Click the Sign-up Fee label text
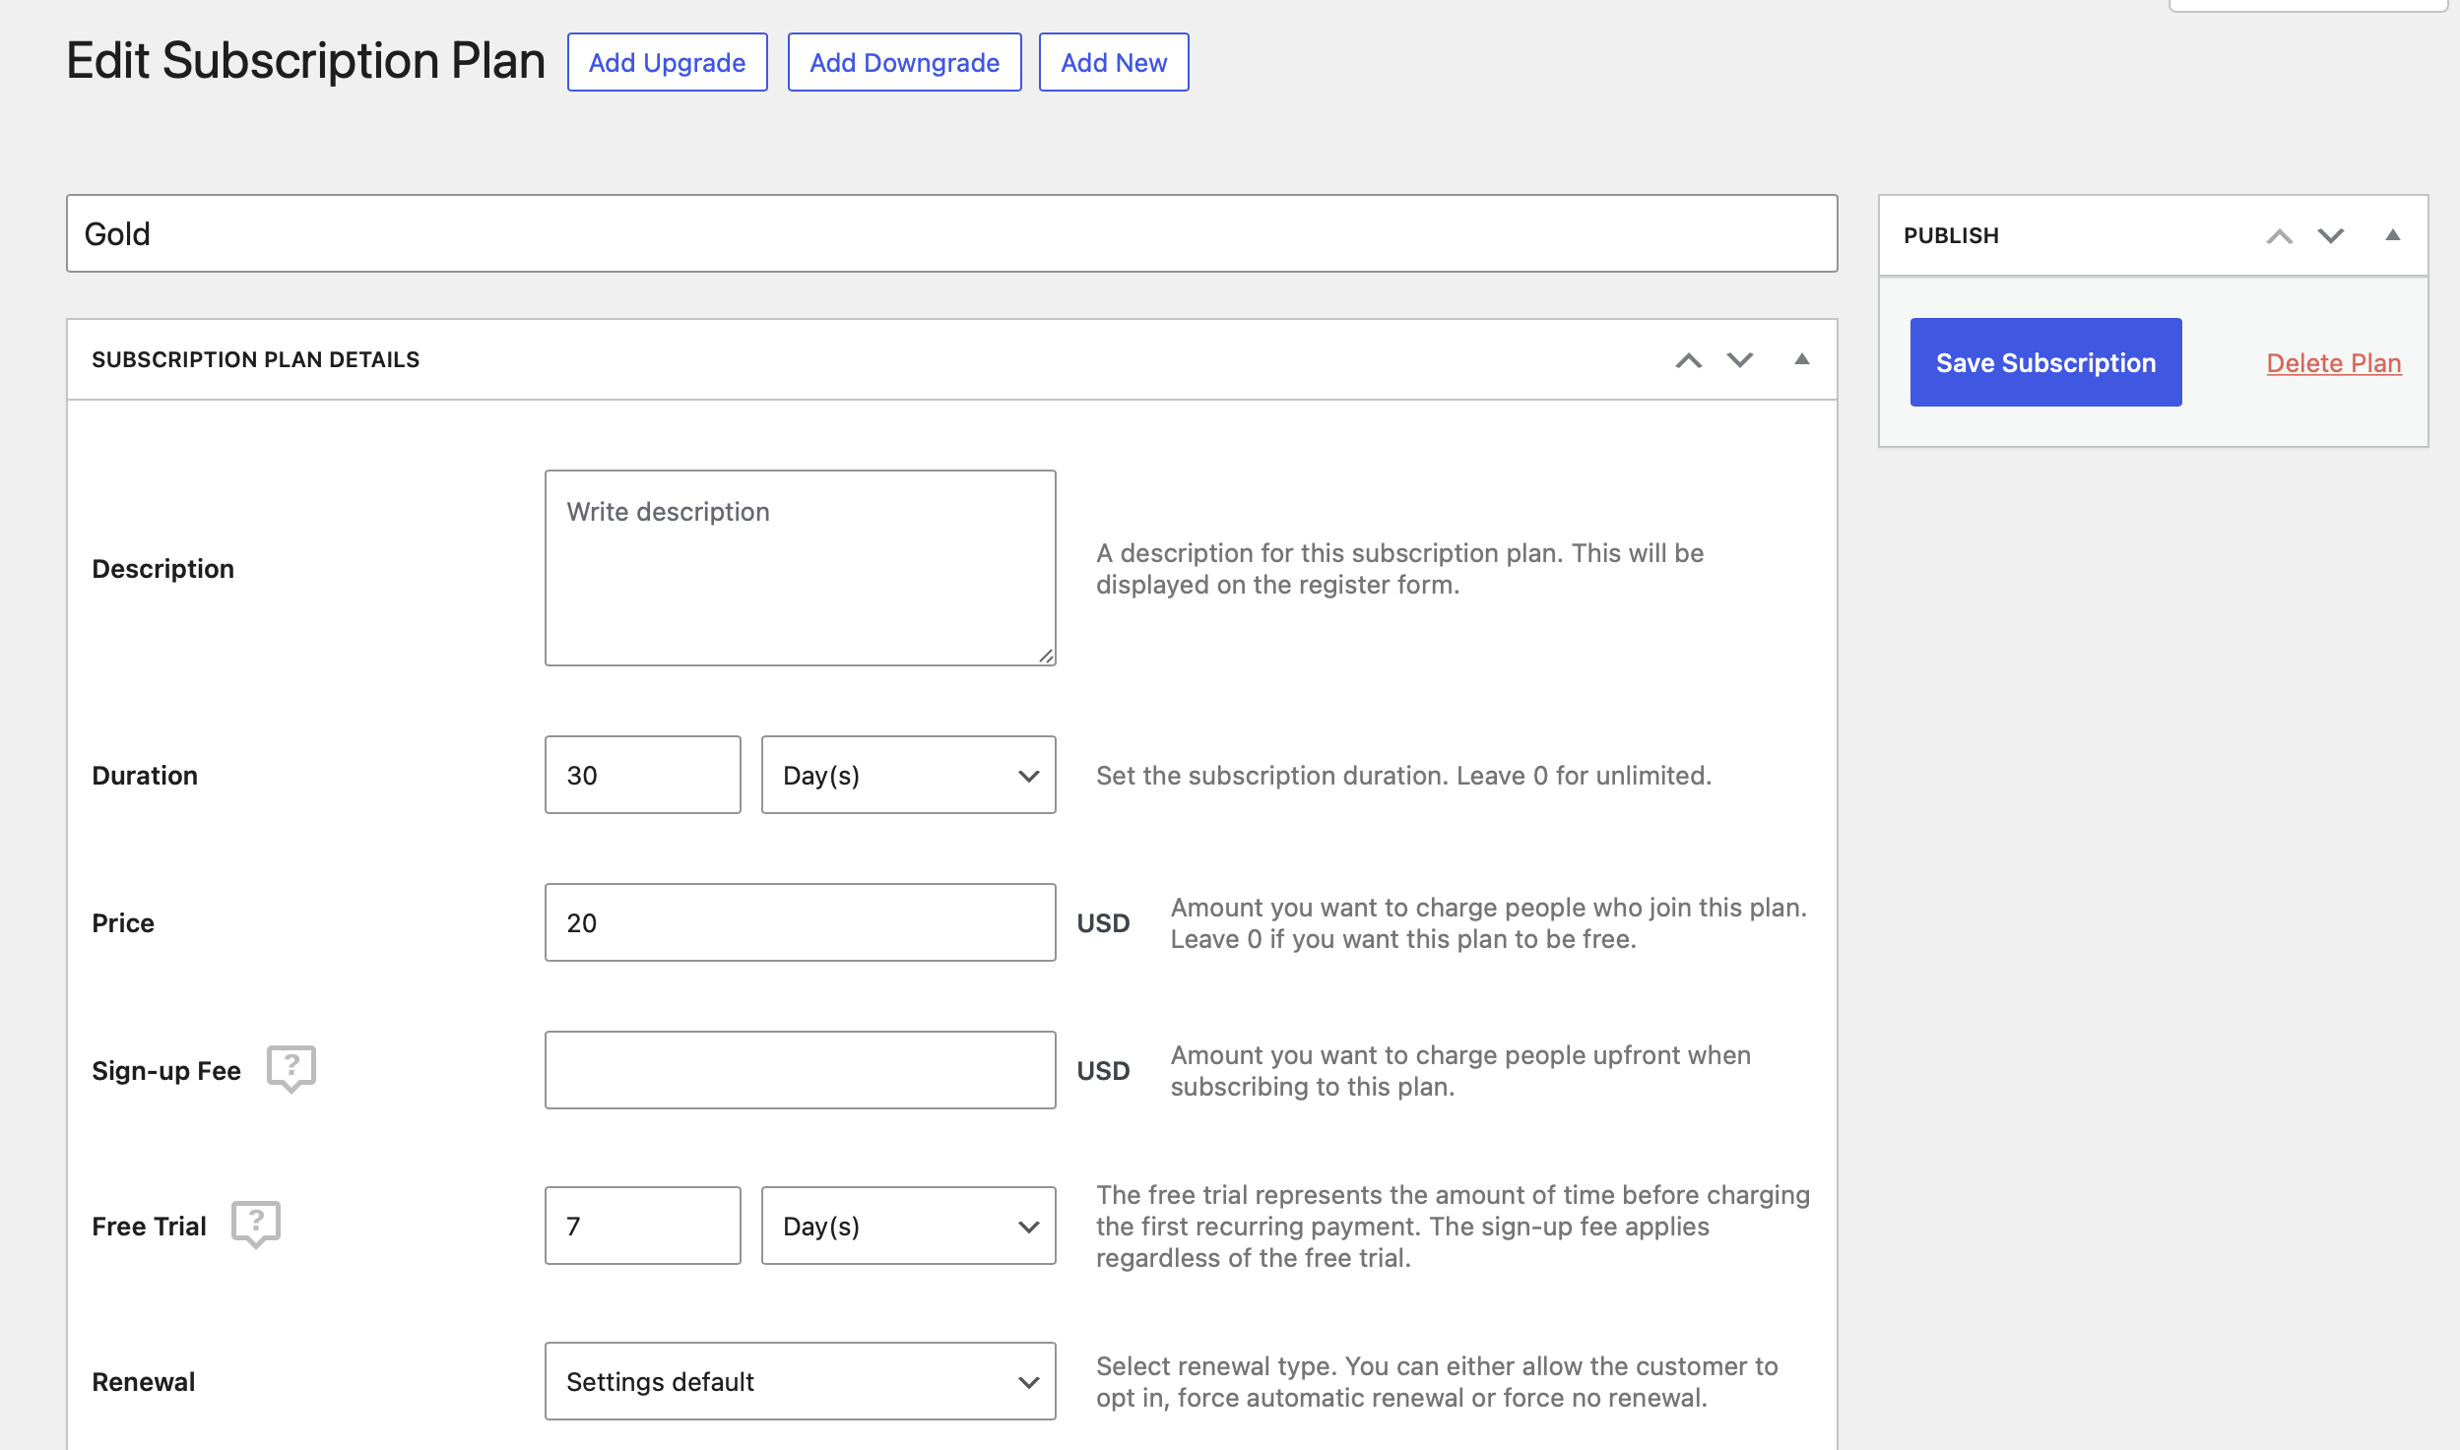Screen dimensions: 2460x1450 [x=166, y=1071]
